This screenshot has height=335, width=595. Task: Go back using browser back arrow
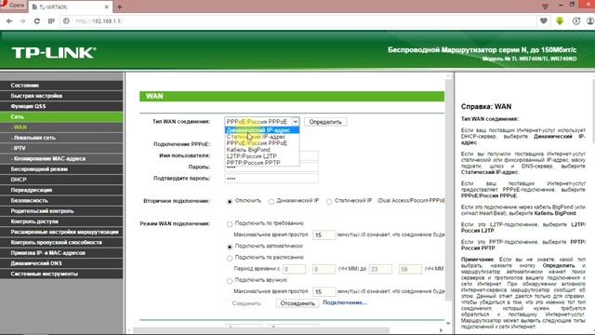pyautogui.click(x=9, y=20)
